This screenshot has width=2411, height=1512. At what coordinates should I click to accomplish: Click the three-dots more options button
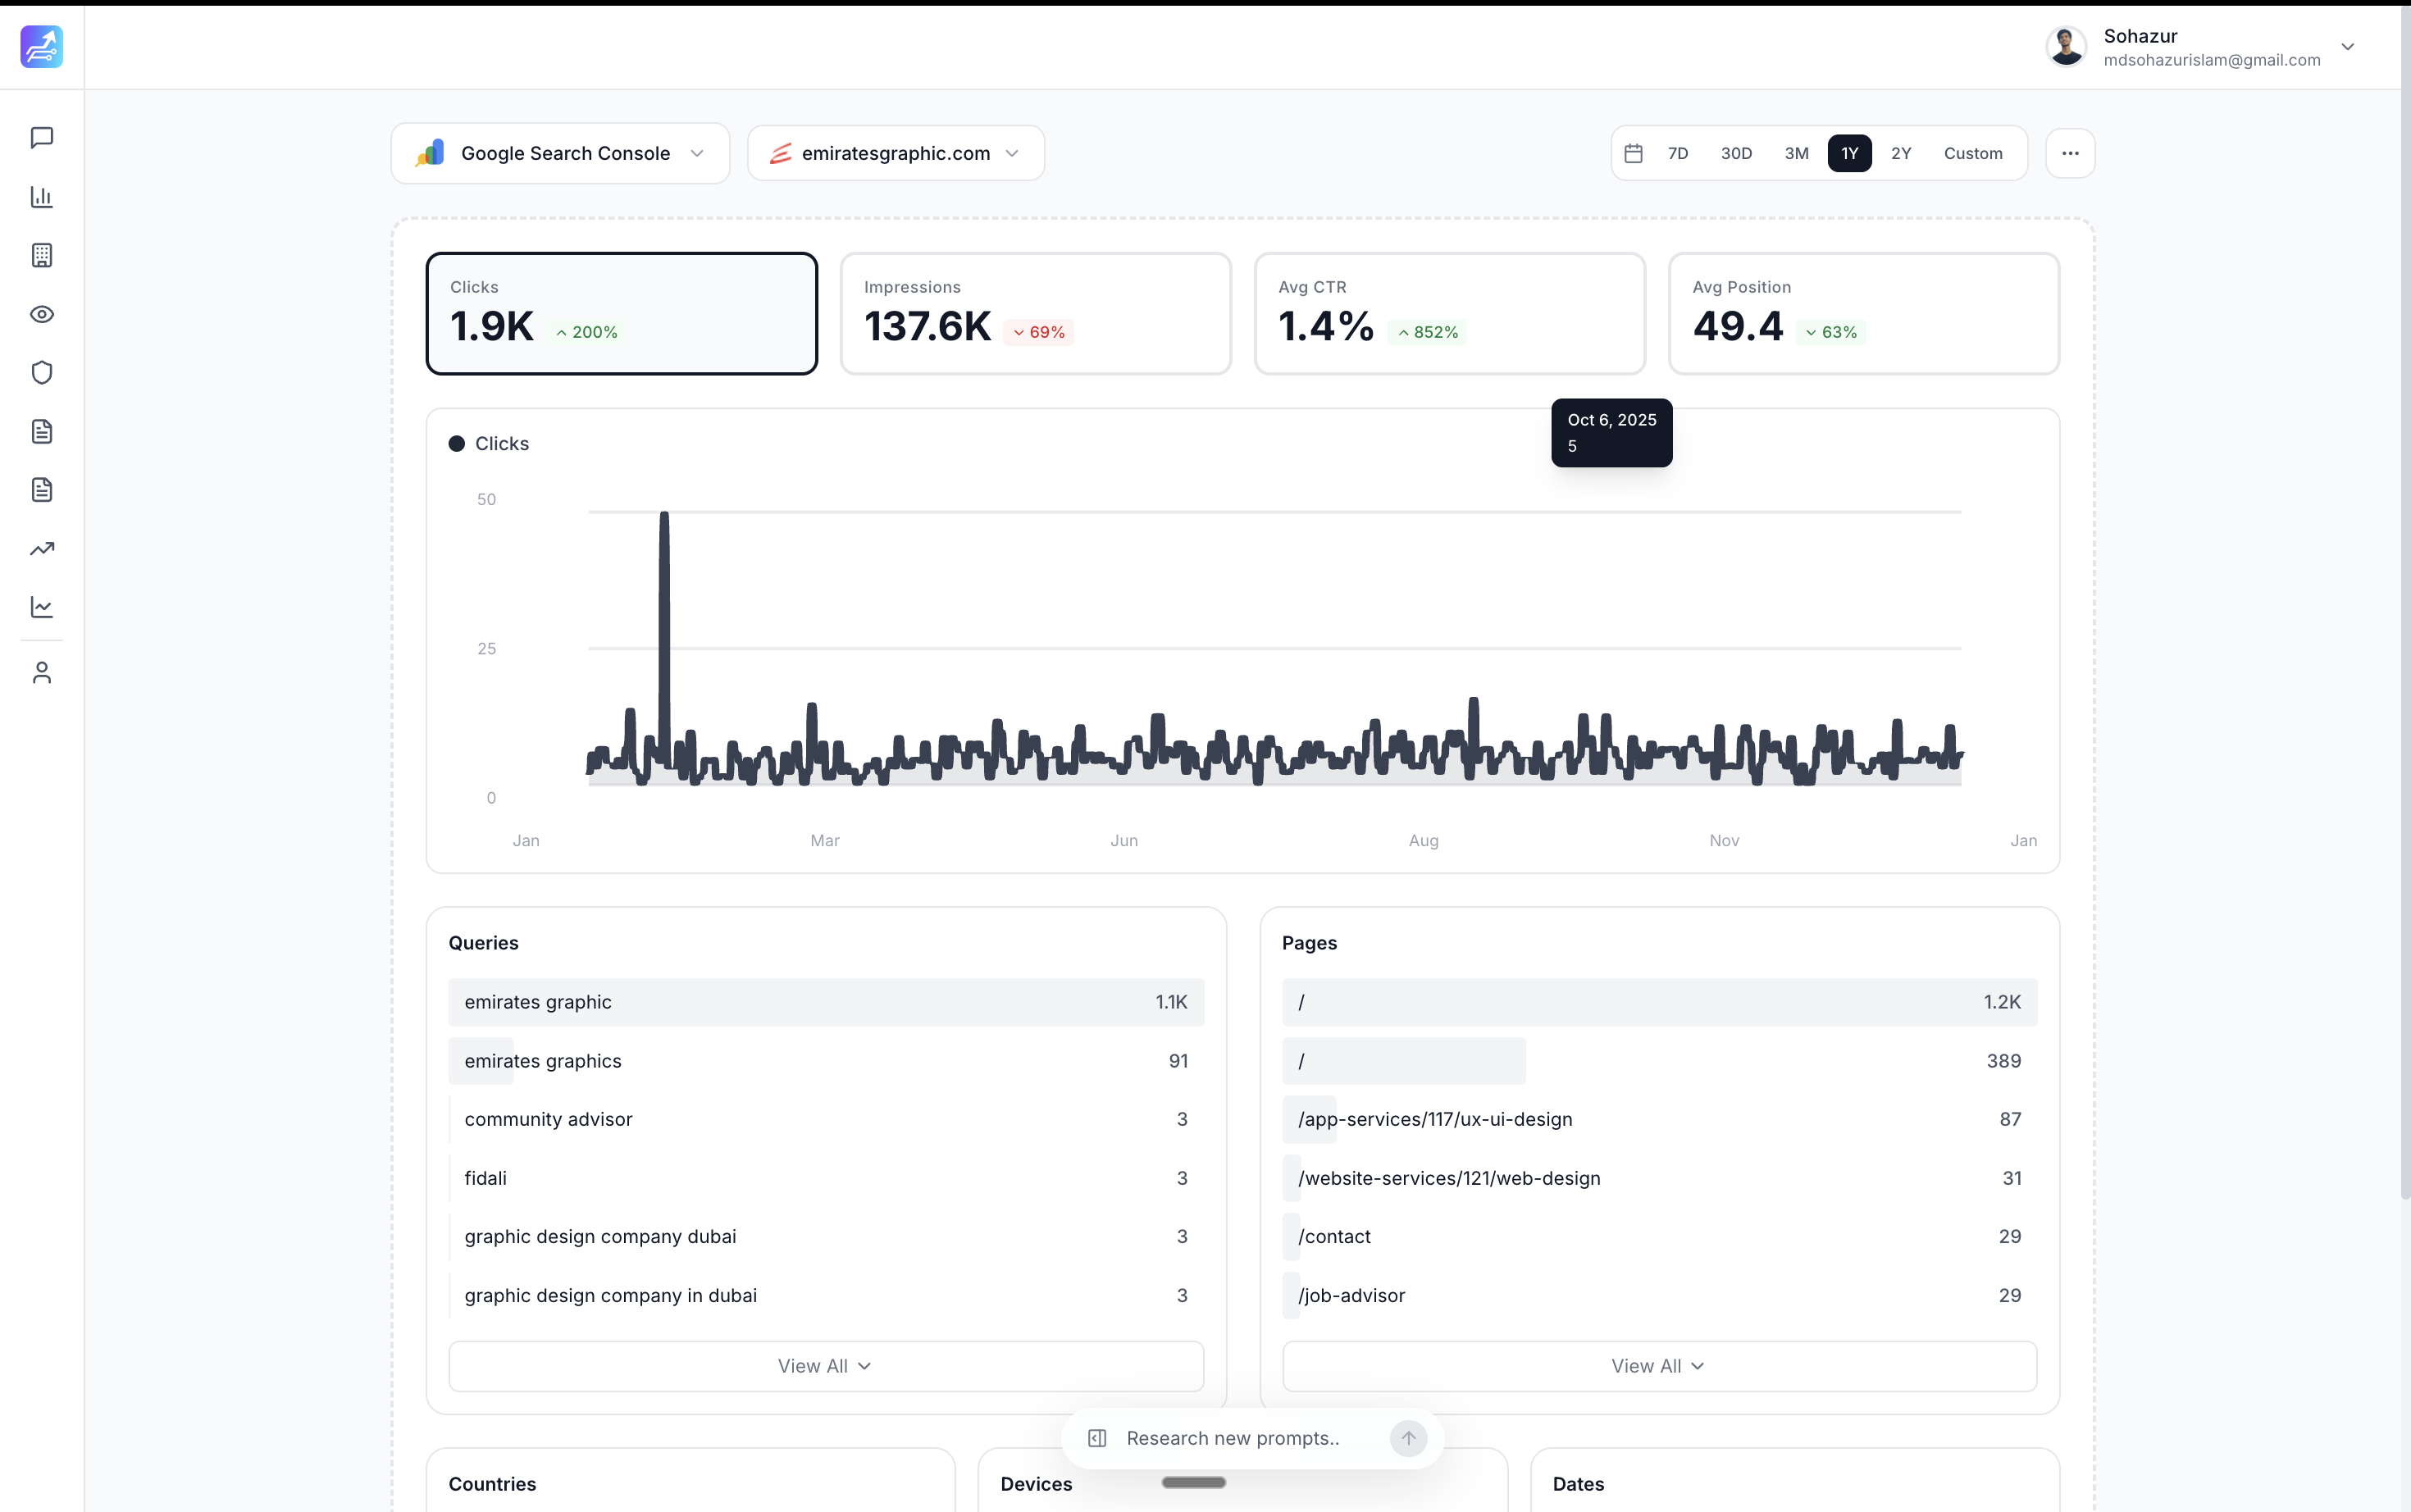2069,153
